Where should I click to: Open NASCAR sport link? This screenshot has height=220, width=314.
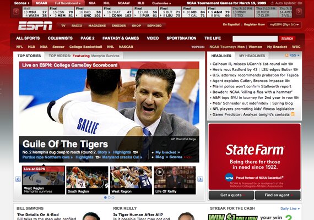point(126,47)
